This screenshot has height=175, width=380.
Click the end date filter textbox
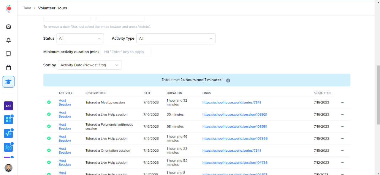point(121,18)
